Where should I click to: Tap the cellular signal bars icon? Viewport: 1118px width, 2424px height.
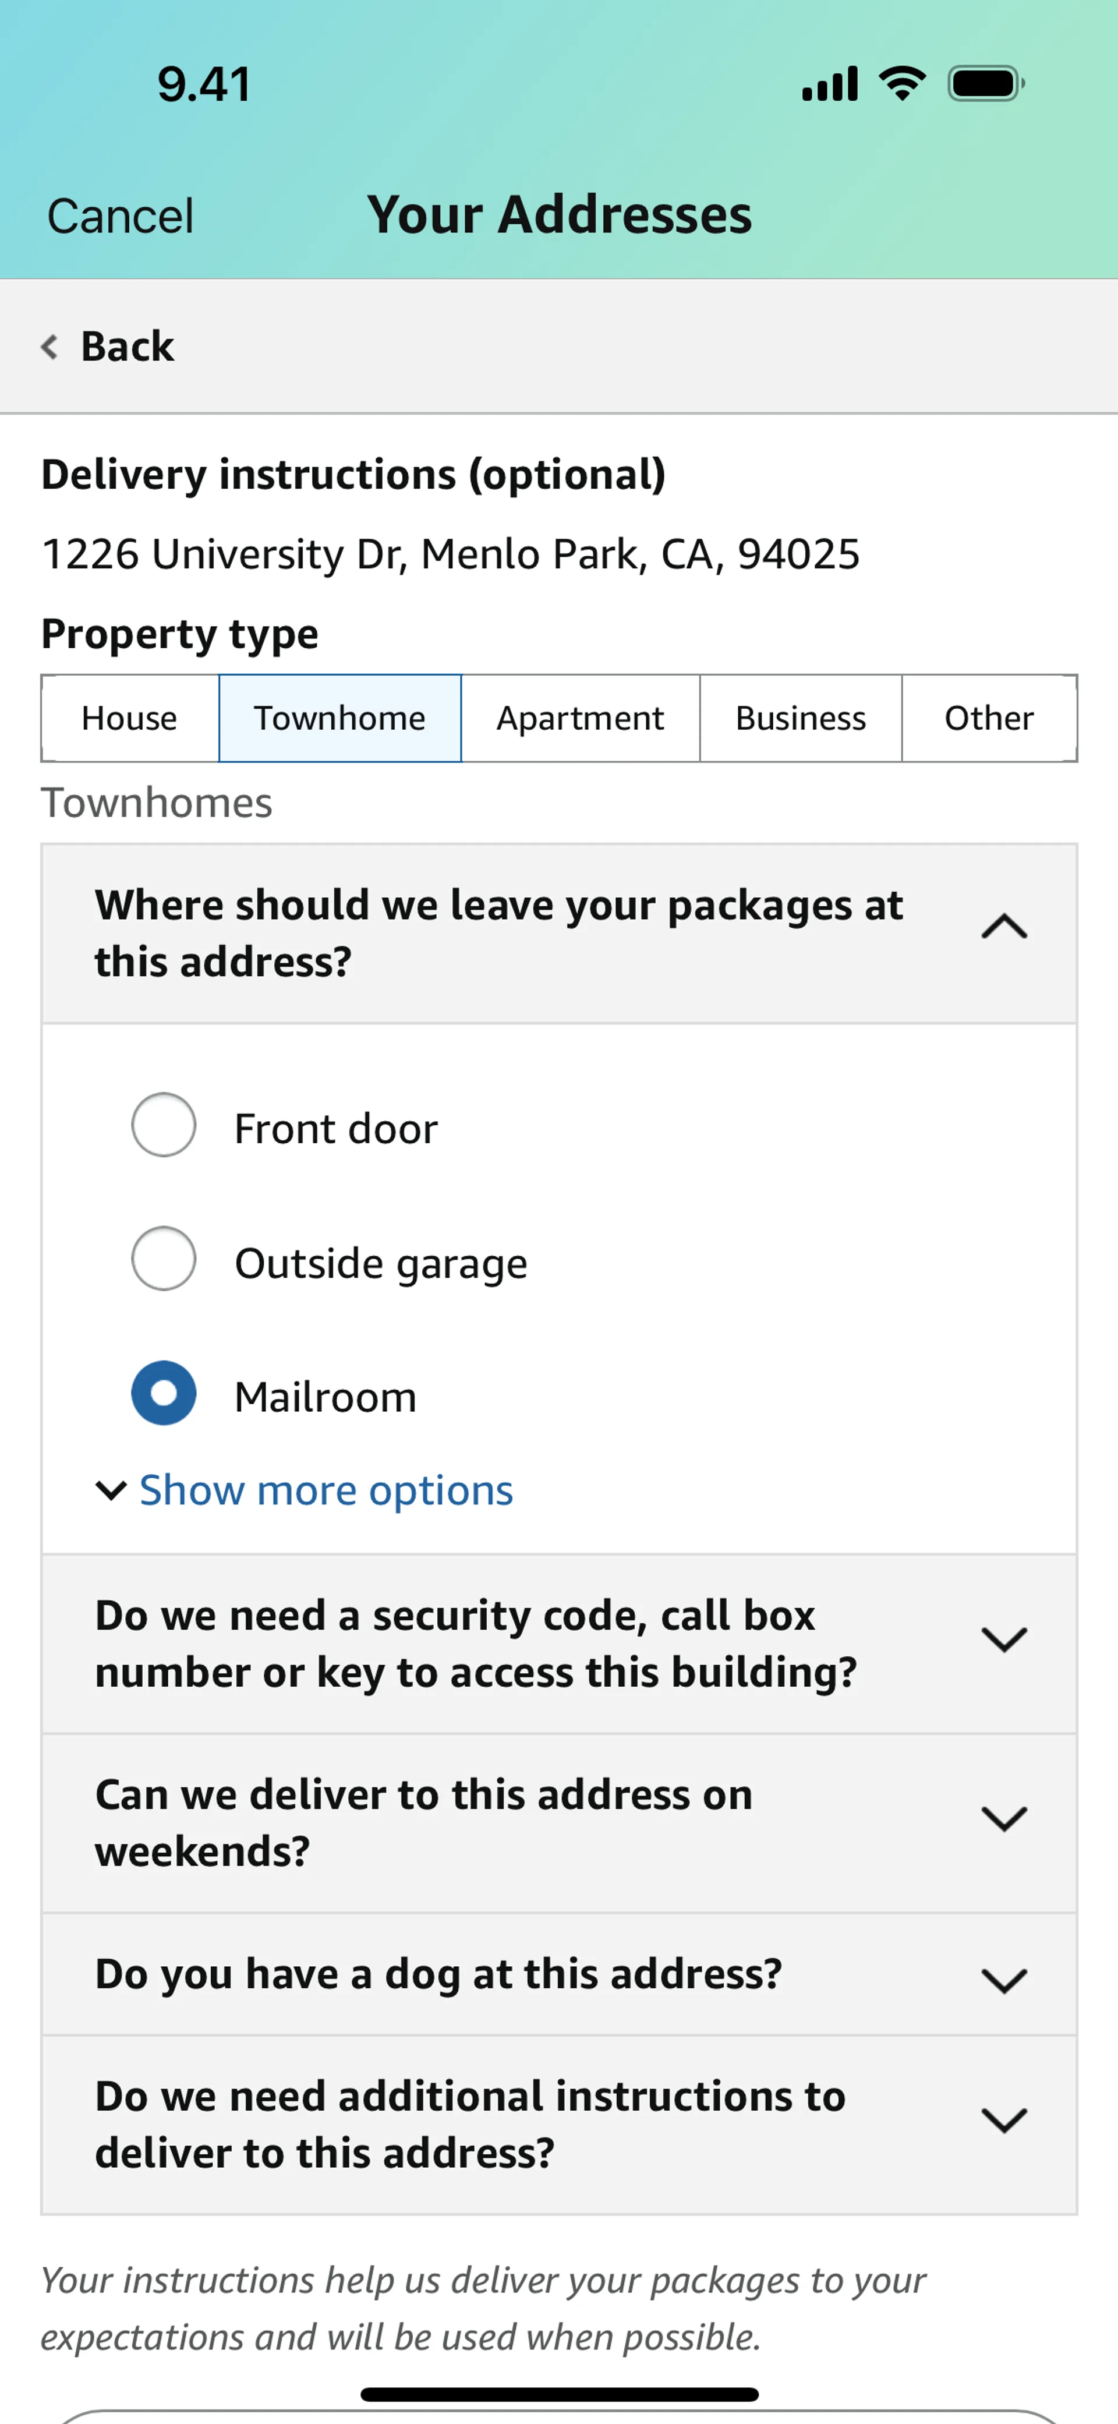click(829, 84)
